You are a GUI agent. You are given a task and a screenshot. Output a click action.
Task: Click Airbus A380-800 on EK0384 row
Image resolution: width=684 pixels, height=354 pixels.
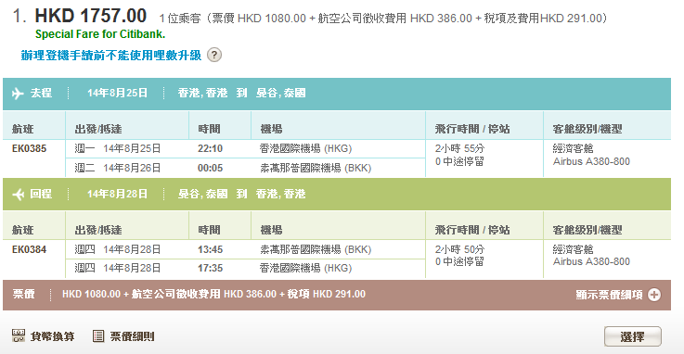click(591, 261)
